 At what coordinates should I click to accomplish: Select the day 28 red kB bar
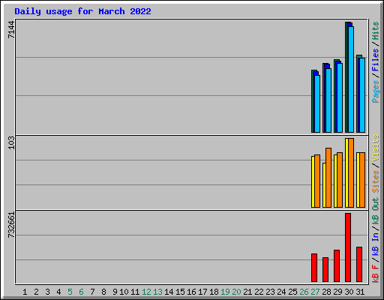coord(325,269)
